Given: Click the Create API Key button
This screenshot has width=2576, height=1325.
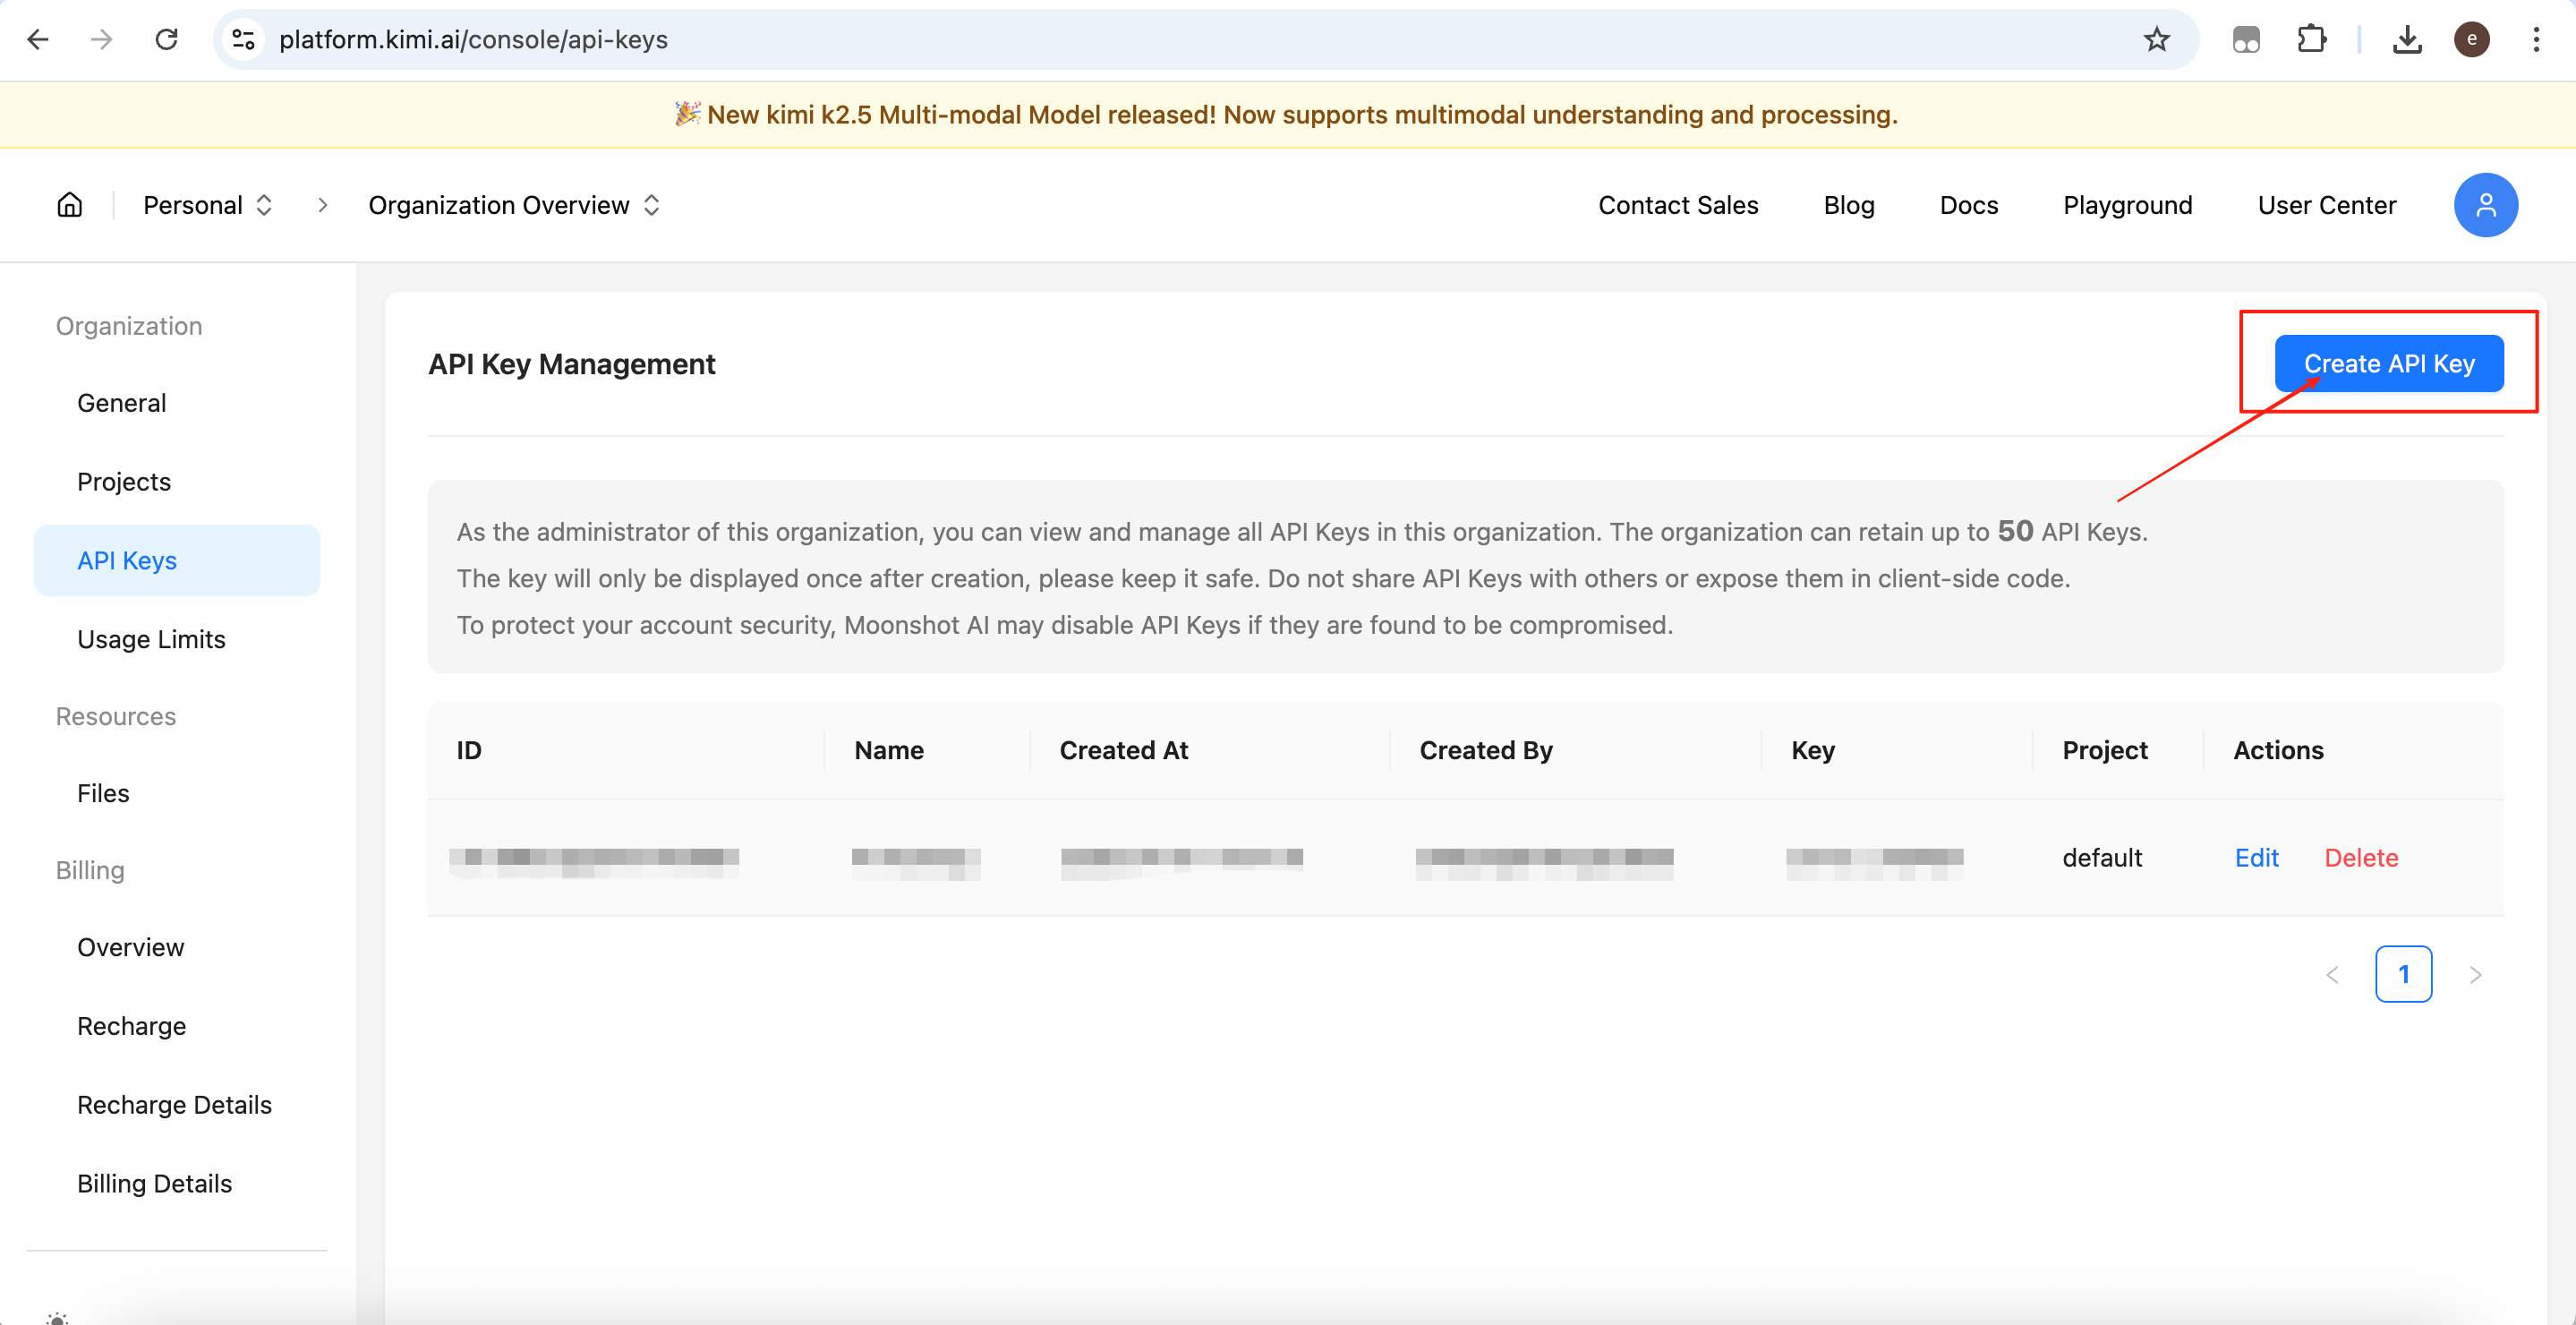Looking at the screenshot, I should [x=2388, y=364].
